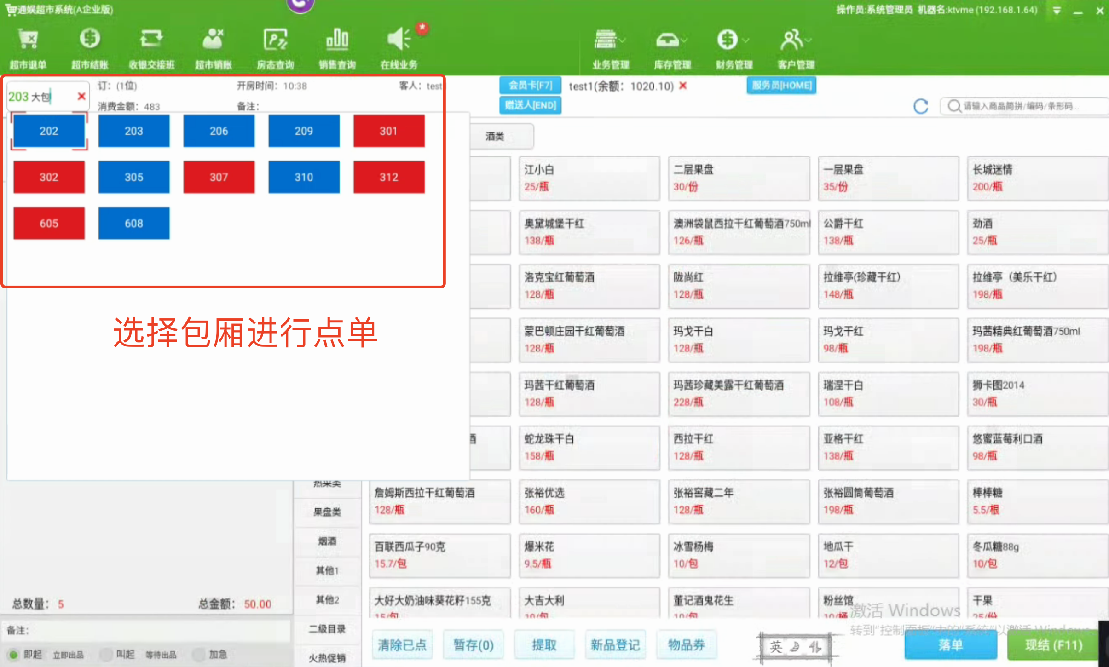Viewport: 1109px width, 667px height.
Task: Select room 608
Action: 134,224
